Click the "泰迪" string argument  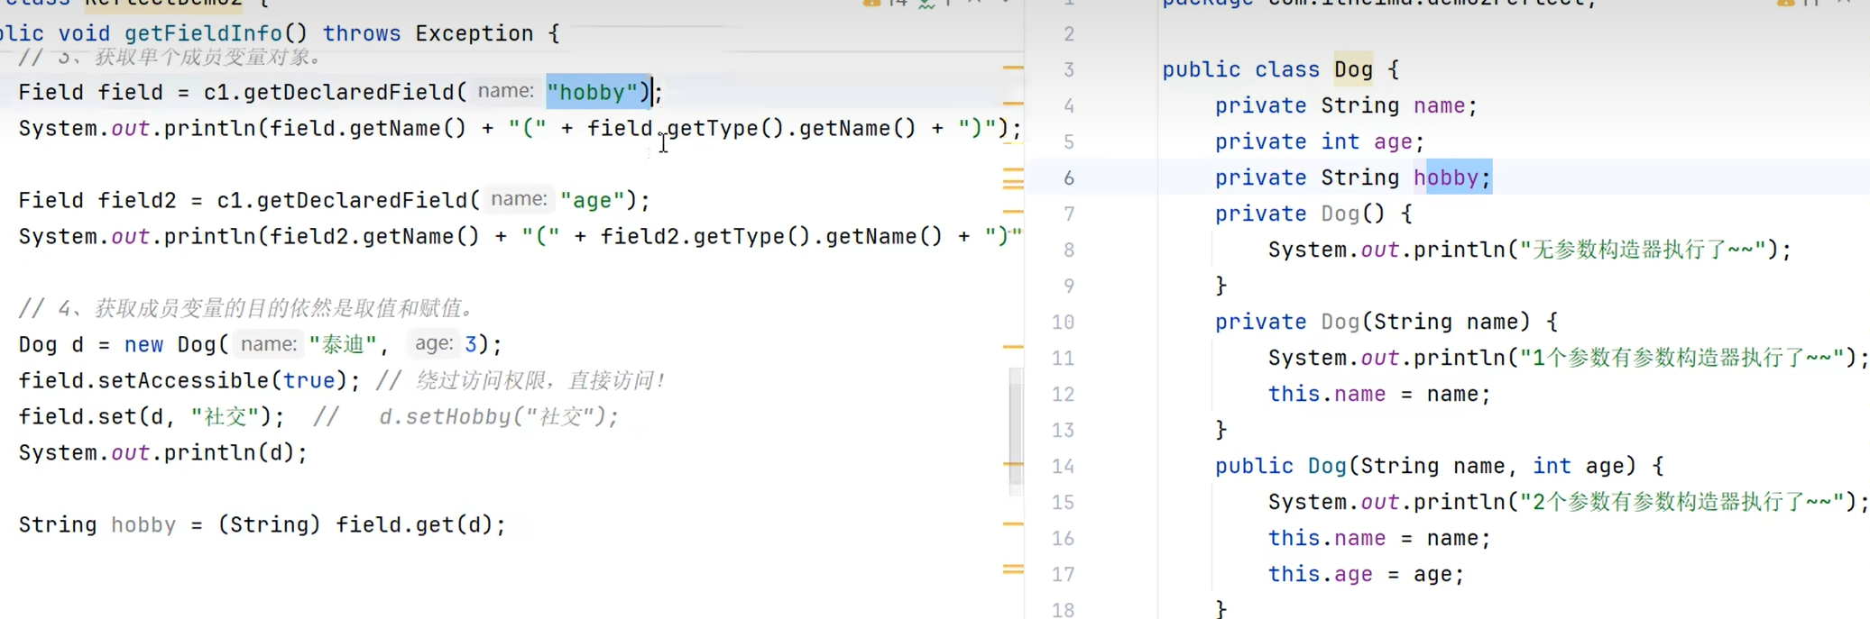(342, 344)
